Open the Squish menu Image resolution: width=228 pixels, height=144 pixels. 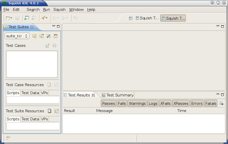60,10
